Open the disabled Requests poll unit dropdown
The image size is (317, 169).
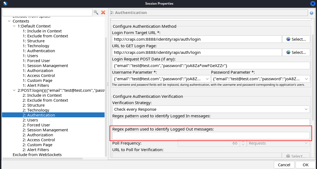pyautogui.click(x=278, y=143)
